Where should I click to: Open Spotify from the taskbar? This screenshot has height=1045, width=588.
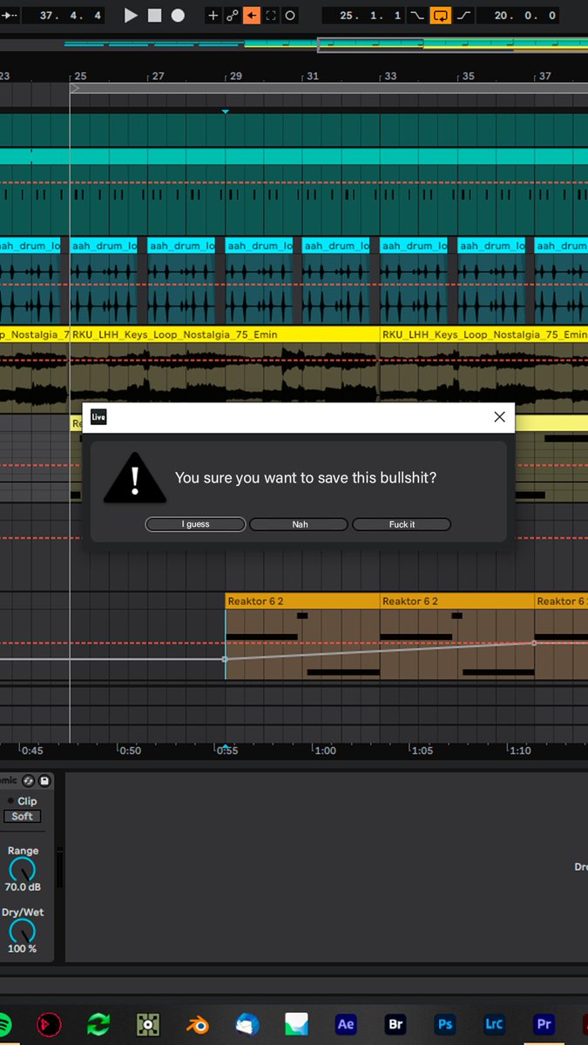pyautogui.click(x=4, y=1024)
